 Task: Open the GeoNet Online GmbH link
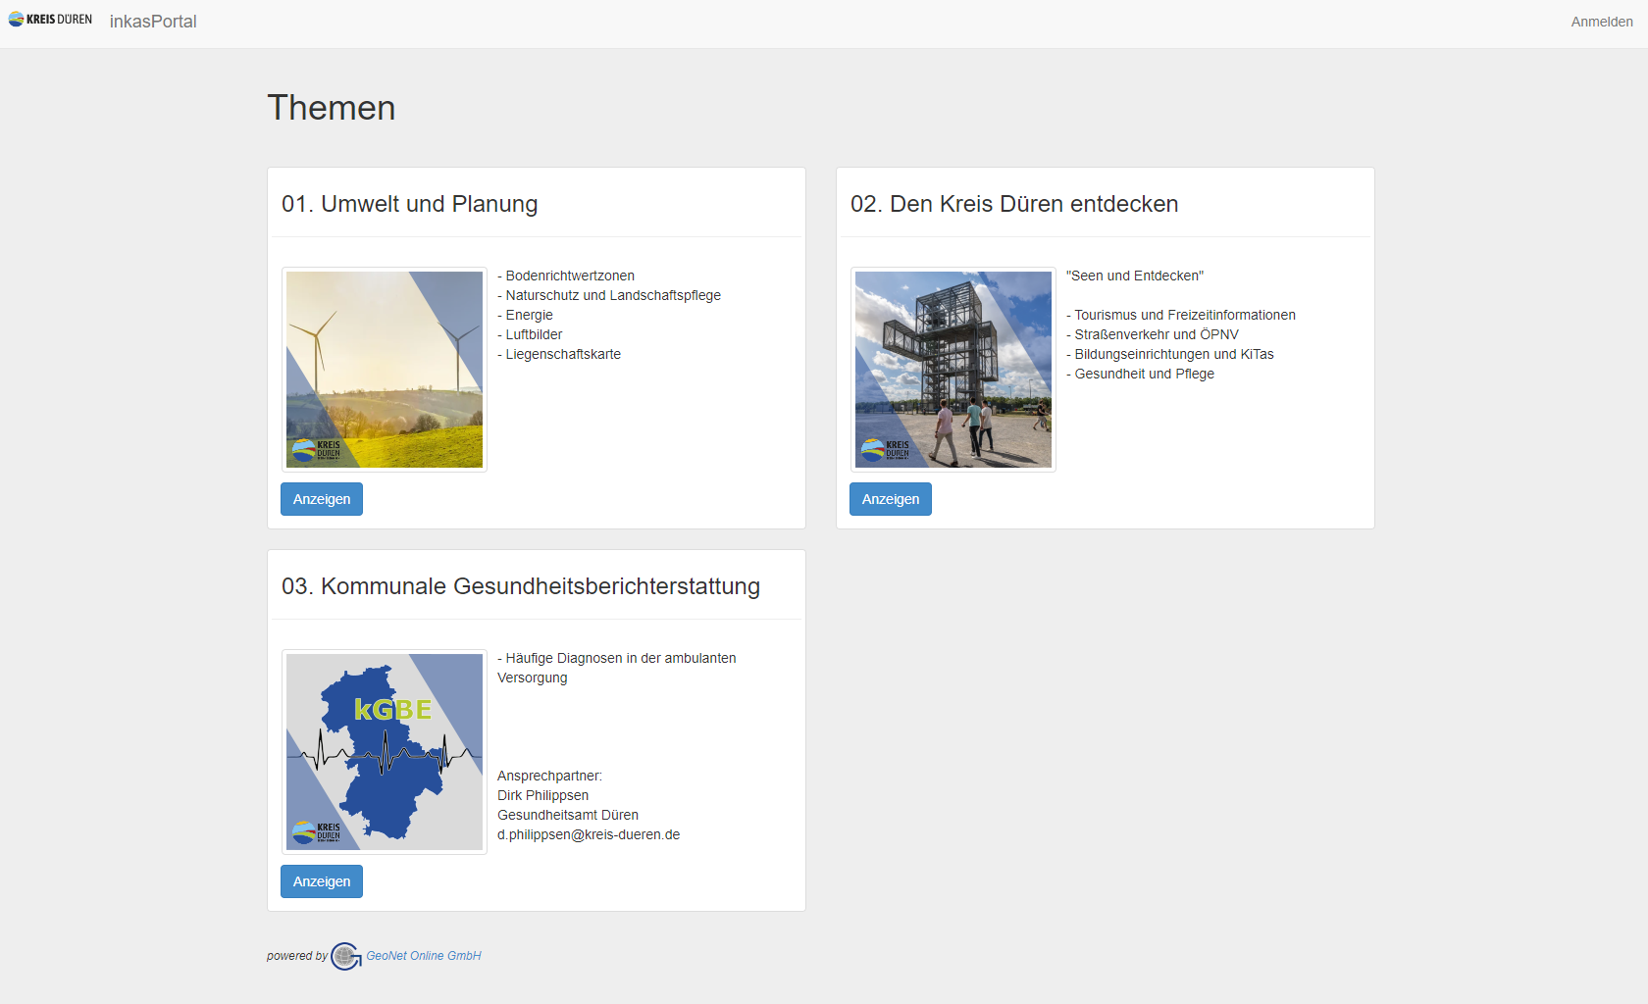coord(424,956)
